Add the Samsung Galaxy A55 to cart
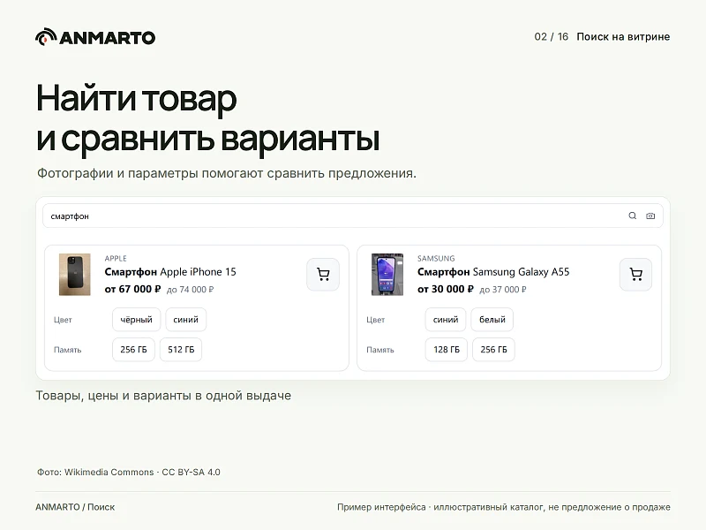This screenshot has height=530, width=706. pyautogui.click(x=635, y=275)
